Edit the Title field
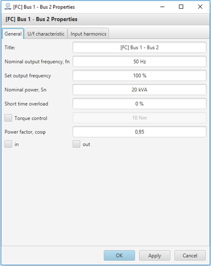Image resolution: width=211 pixels, height=266 pixels. click(139, 47)
